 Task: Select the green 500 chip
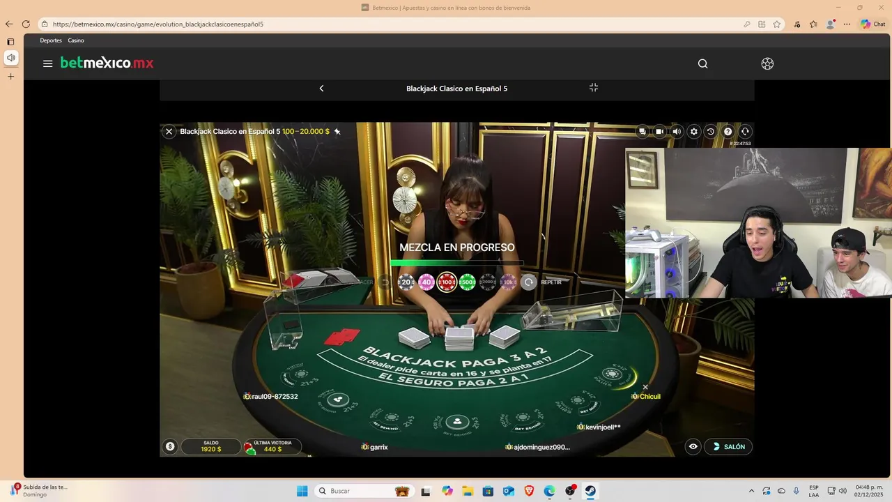(x=467, y=282)
